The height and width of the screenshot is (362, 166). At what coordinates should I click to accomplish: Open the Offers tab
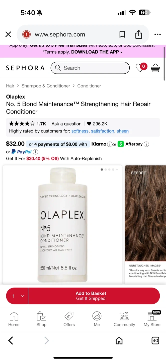tap(69, 319)
